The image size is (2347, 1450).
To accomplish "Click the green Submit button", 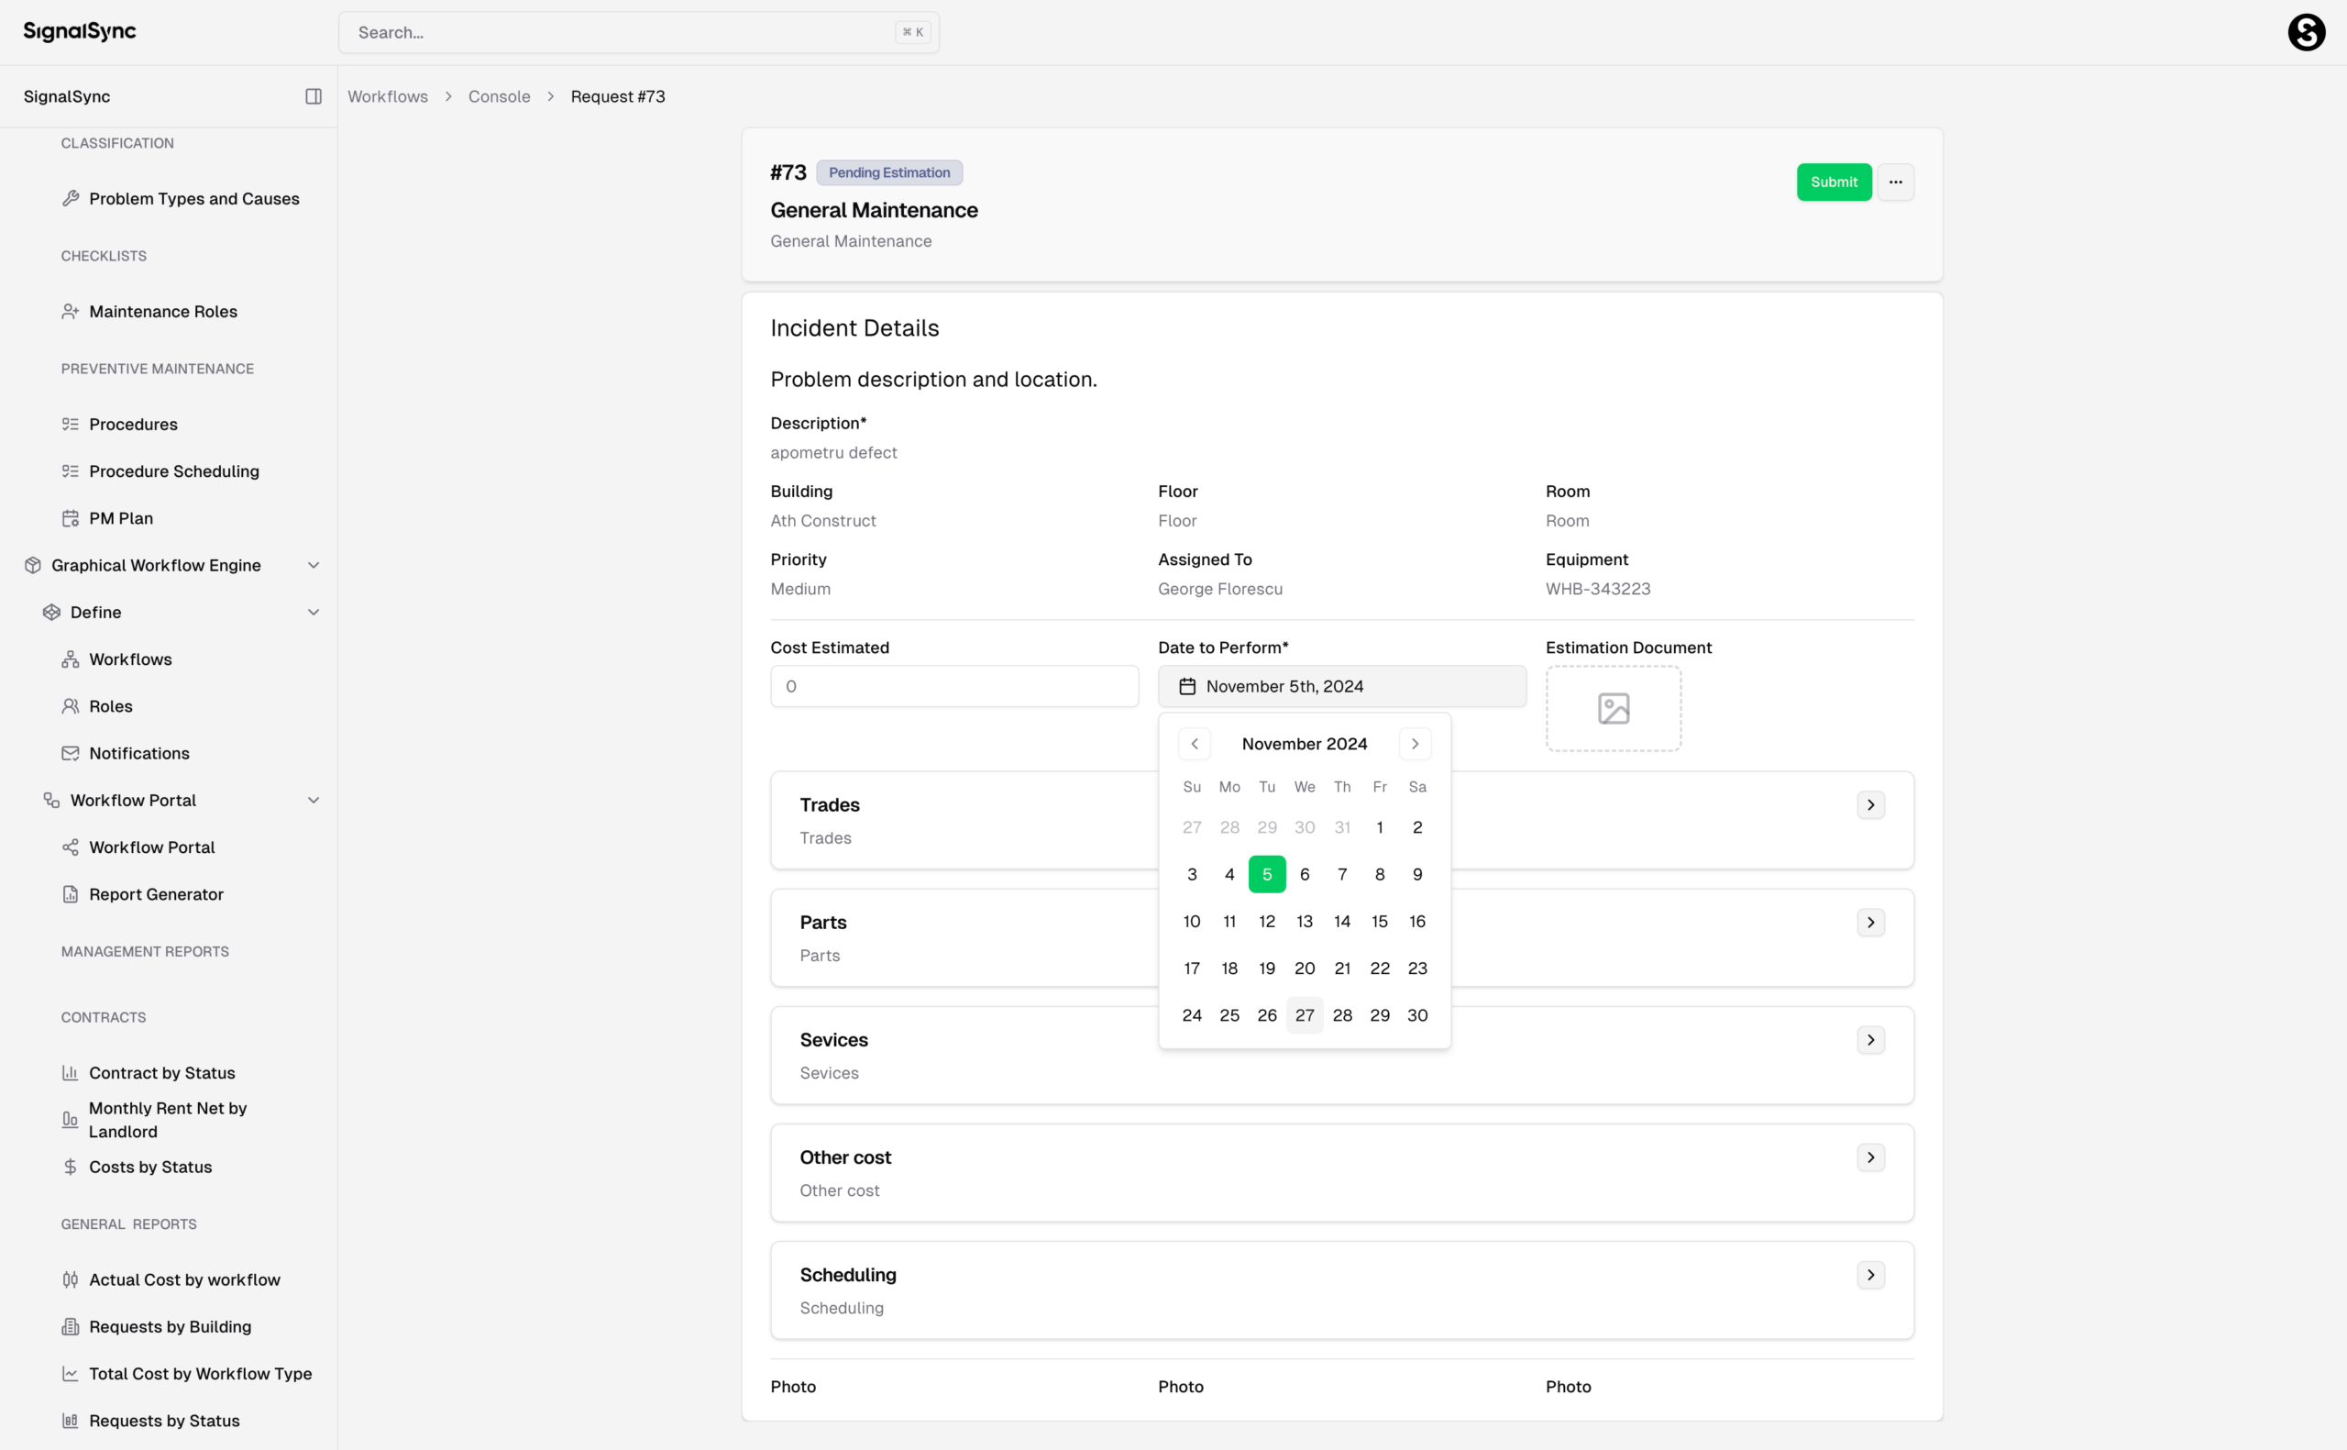I will 1833,183.
